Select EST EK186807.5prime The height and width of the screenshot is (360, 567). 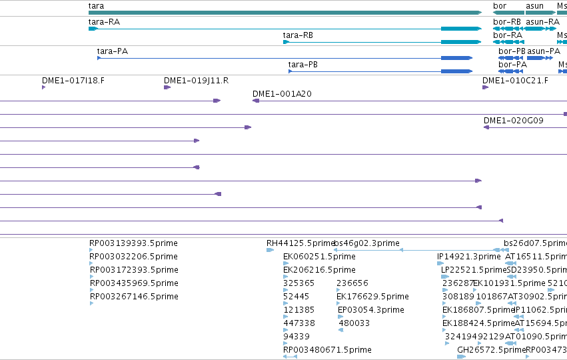[x=478, y=310]
